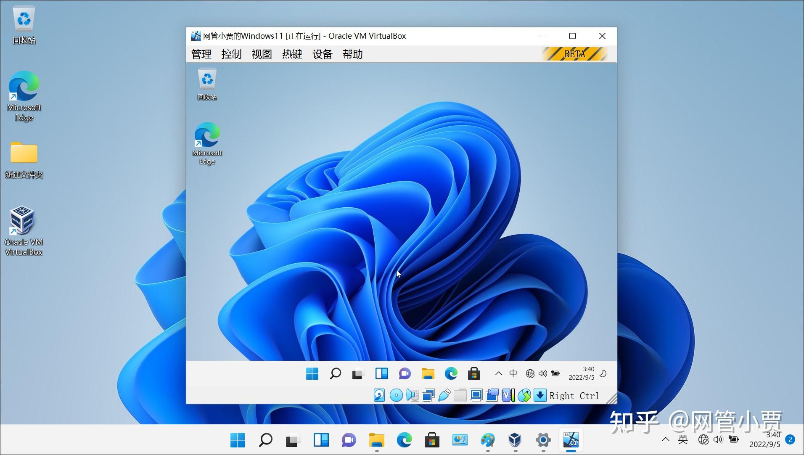The image size is (804, 455).
Task: Open Microsoft Store on the guest VM taskbar
Action: (474, 373)
